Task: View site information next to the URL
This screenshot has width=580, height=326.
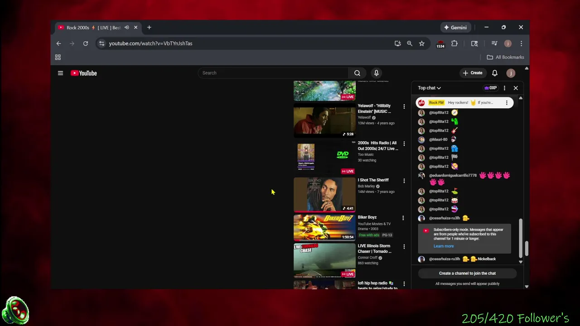Action: click(x=101, y=43)
